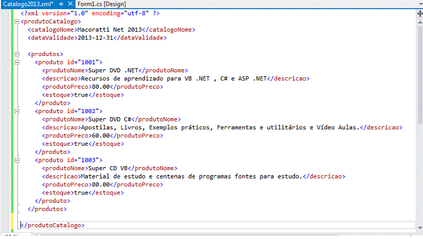Click the vertical scrollbar up arrow
Viewport: 423px width, 239px height.
coord(420,23)
